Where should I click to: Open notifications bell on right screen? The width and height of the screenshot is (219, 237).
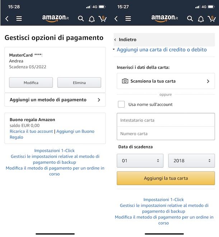coord(201,19)
